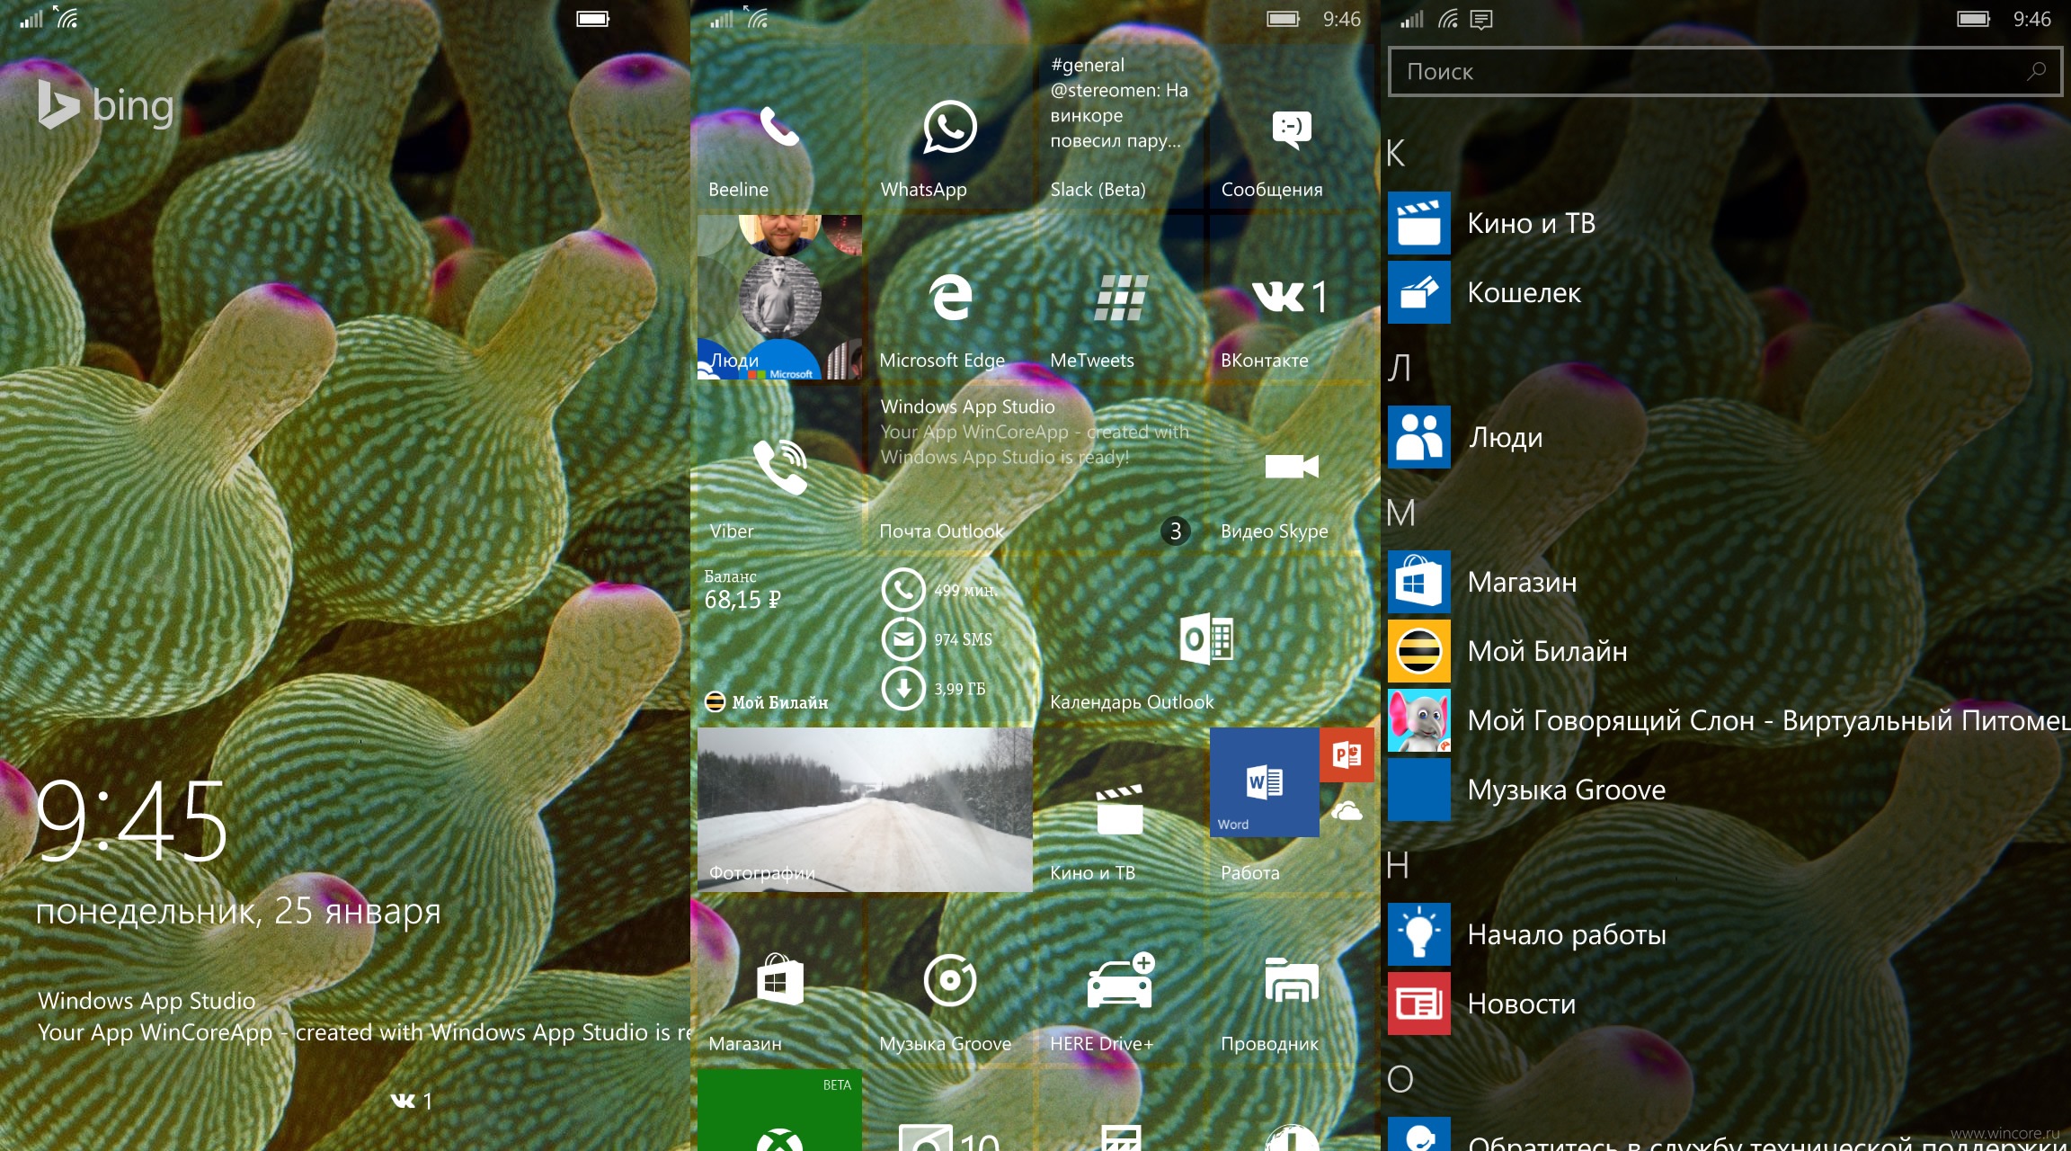Open Музыка Groove in the app list
The image size is (2071, 1151).
coord(1725,790)
